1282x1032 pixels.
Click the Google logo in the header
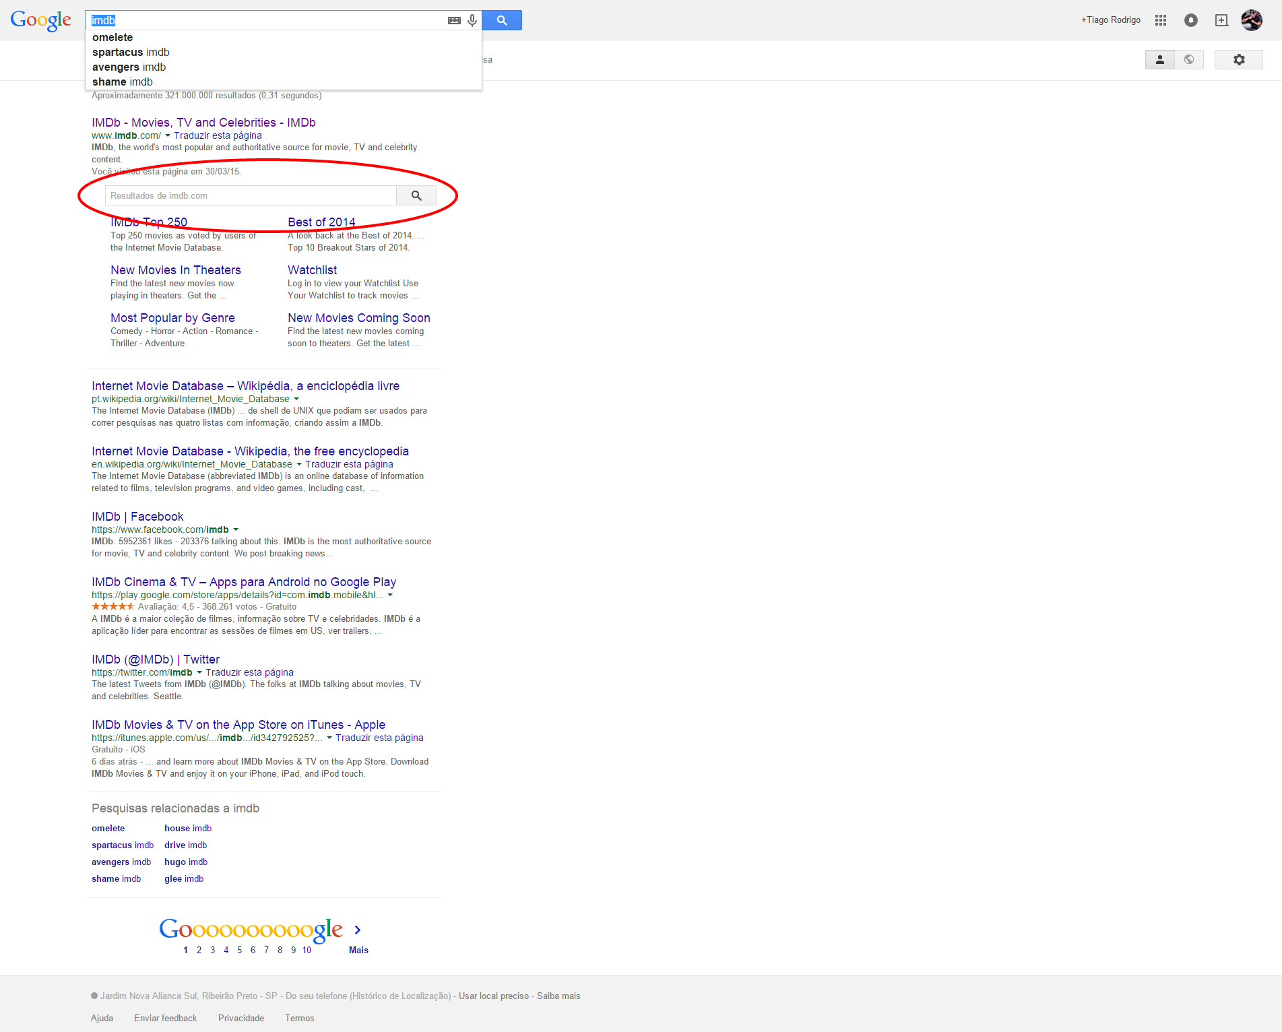40,20
